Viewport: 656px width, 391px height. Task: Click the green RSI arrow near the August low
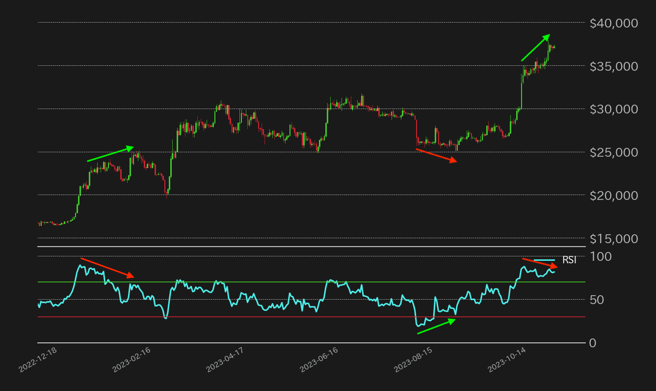[x=436, y=327]
